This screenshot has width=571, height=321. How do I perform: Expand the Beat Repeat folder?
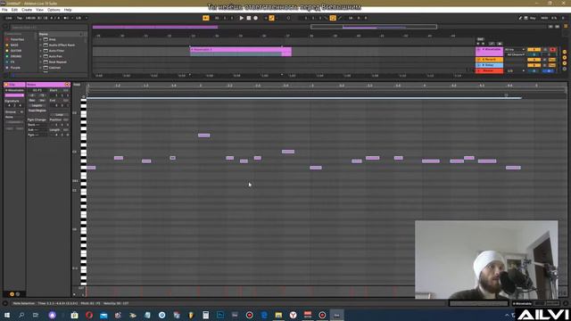pyautogui.click(x=40, y=62)
